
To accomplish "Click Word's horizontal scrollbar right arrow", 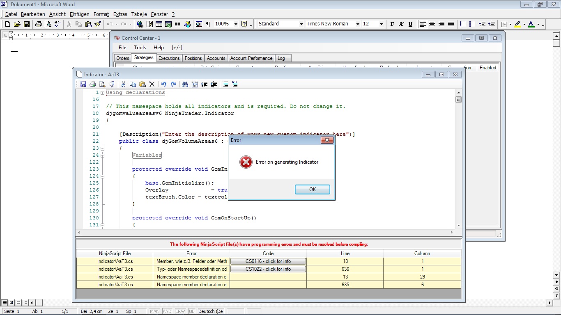I will click(x=550, y=303).
